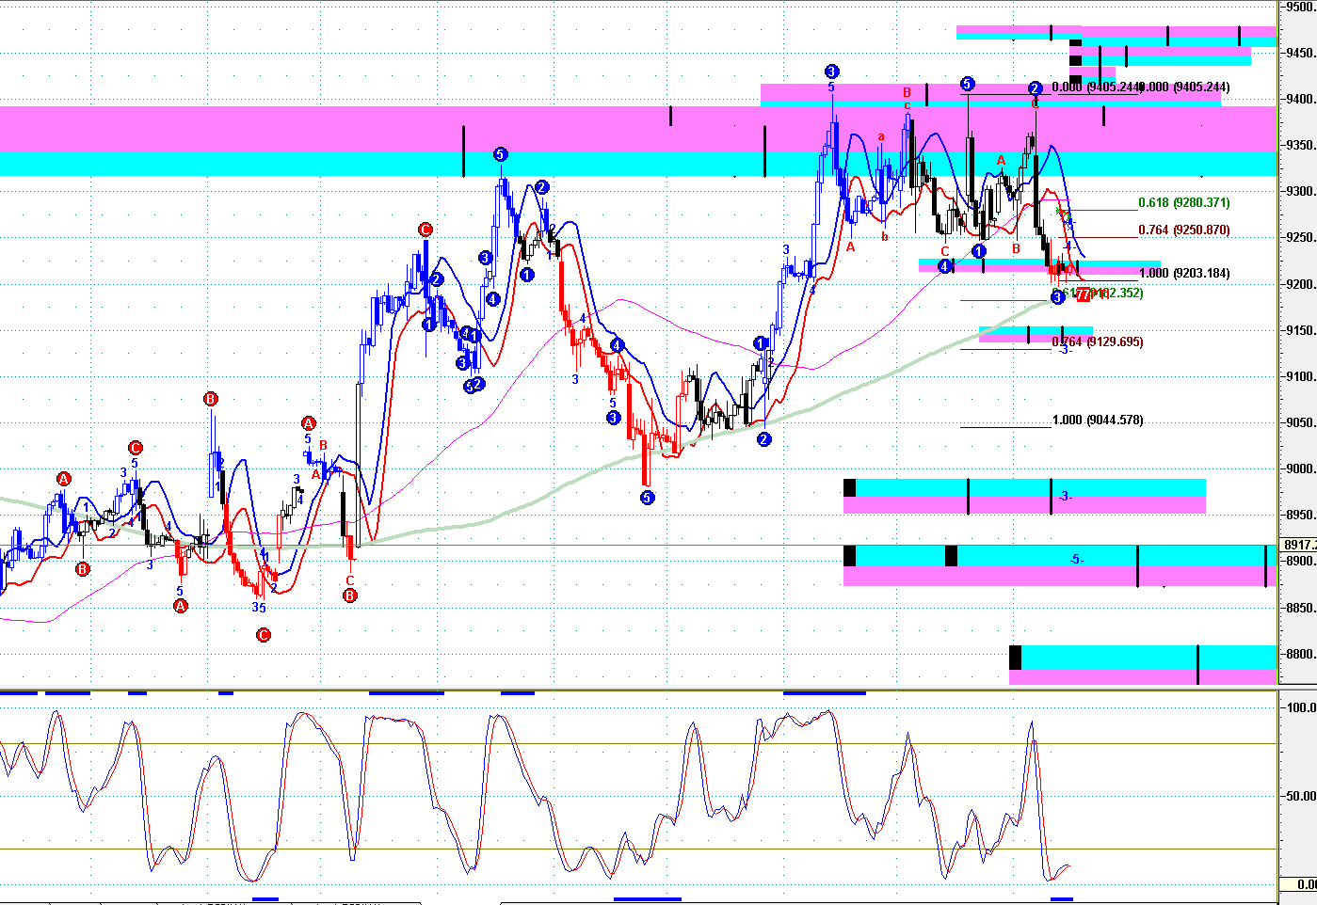Screen dimensions: 1317x905
Task: Click the 0.764 (9129.695) extension label
Action: pos(1097,342)
